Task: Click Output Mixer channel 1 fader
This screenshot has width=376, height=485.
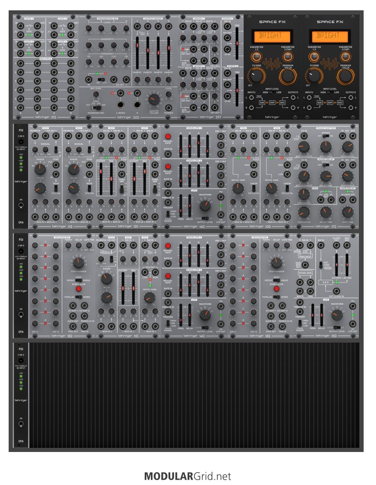Action: [137, 52]
